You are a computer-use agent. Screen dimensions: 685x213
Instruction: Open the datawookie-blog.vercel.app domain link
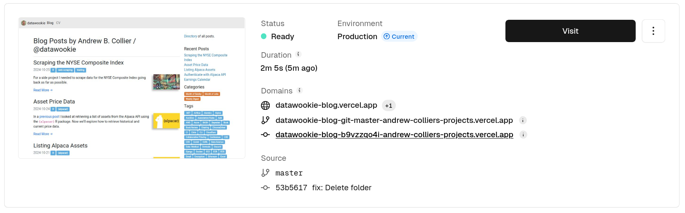click(326, 105)
